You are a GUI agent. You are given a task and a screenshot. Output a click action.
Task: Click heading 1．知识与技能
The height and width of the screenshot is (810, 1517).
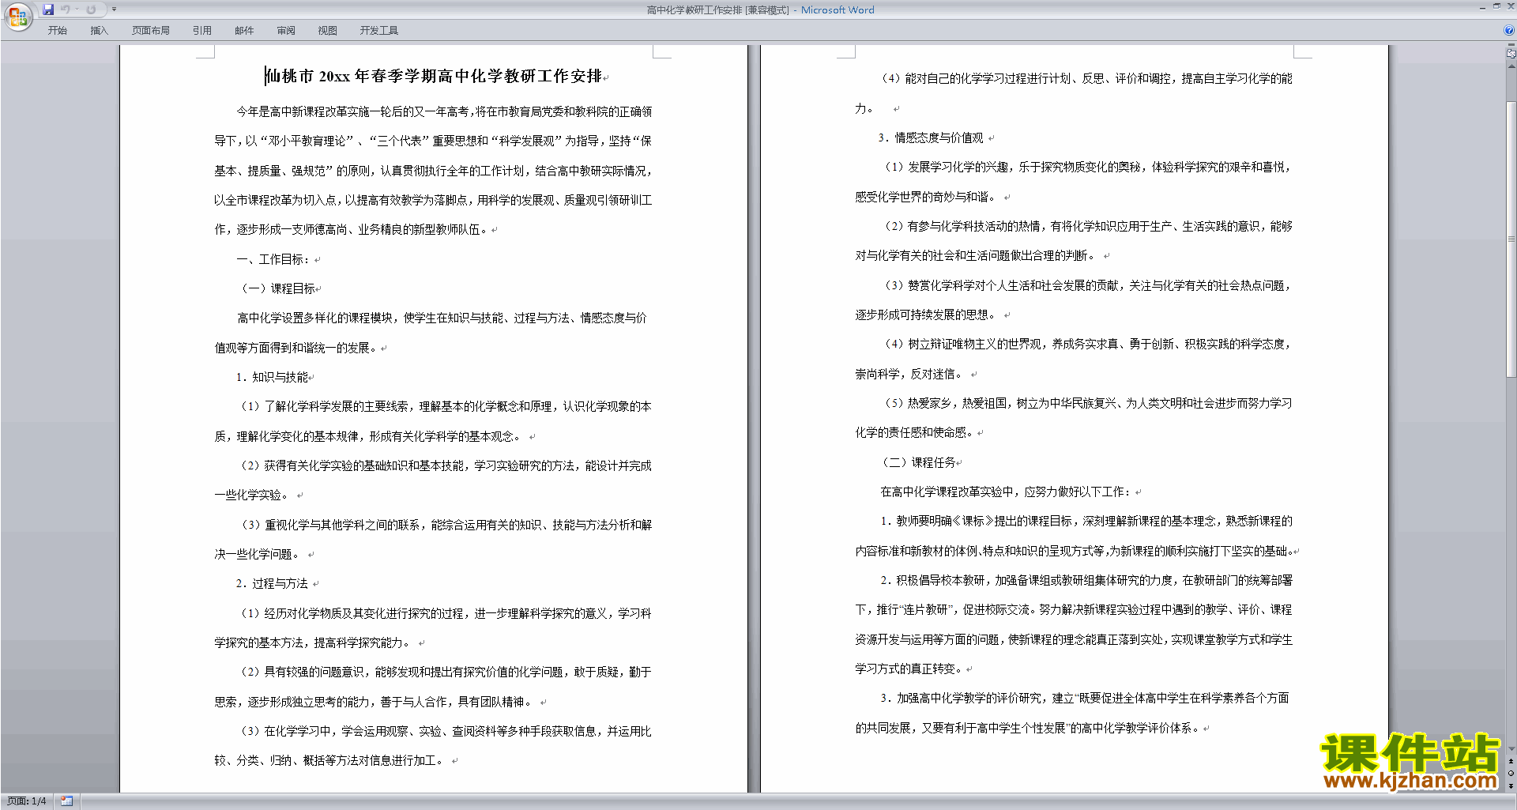click(x=272, y=377)
